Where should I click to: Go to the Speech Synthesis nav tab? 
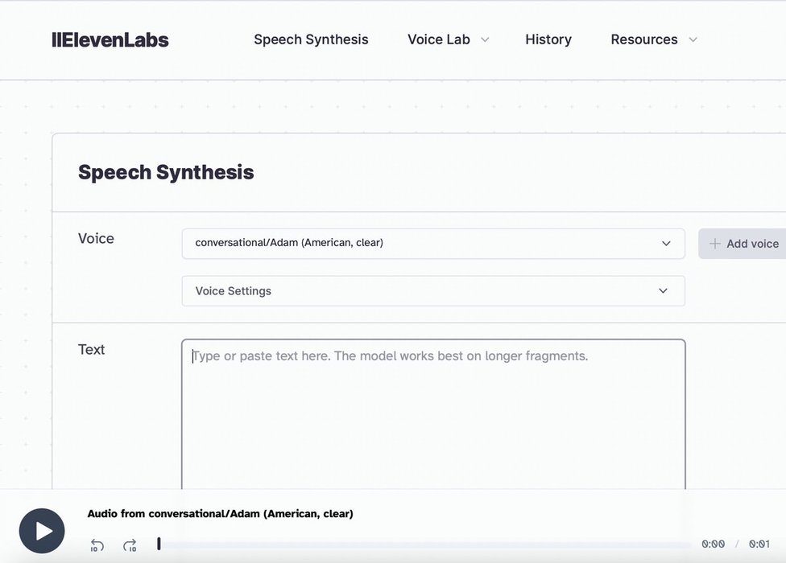pyautogui.click(x=311, y=39)
